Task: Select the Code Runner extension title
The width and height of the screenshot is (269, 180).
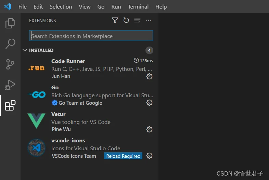Action: (68, 61)
